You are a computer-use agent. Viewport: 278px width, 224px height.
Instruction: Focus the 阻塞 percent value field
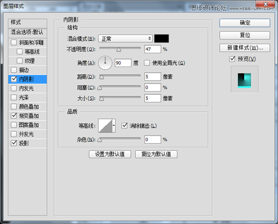pyautogui.click(x=153, y=88)
